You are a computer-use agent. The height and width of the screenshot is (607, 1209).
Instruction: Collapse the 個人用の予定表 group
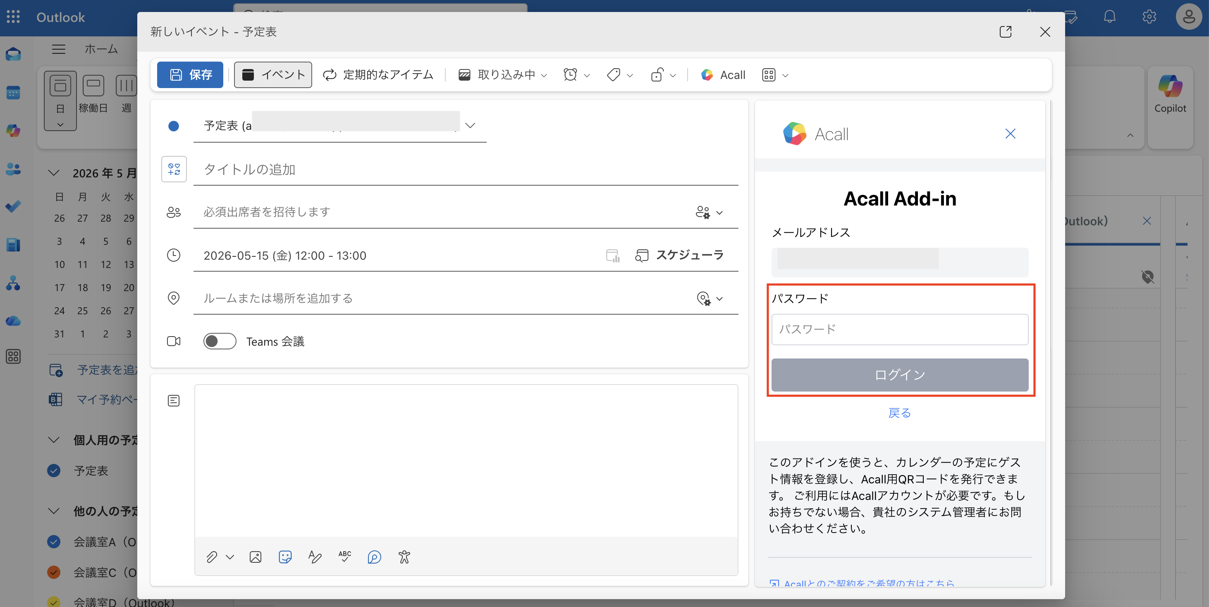54,440
